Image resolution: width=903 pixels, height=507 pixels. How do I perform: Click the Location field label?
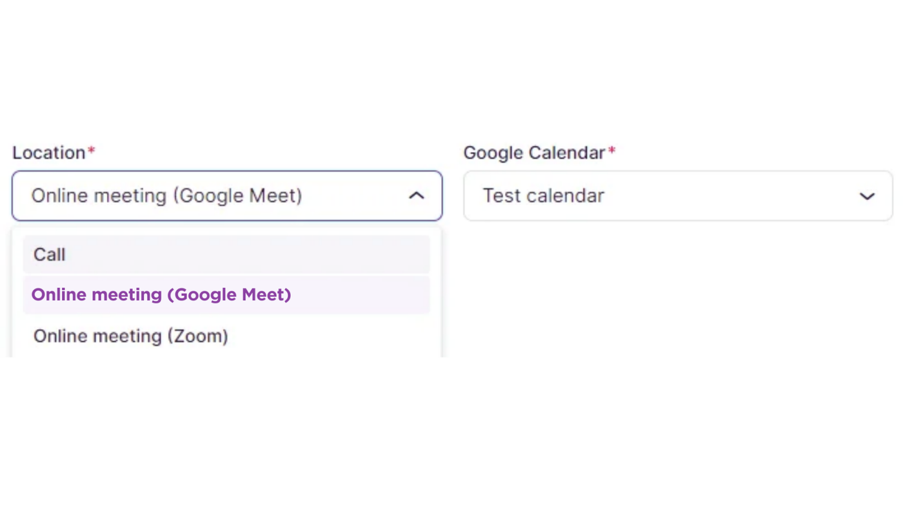(x=49, y=153)
